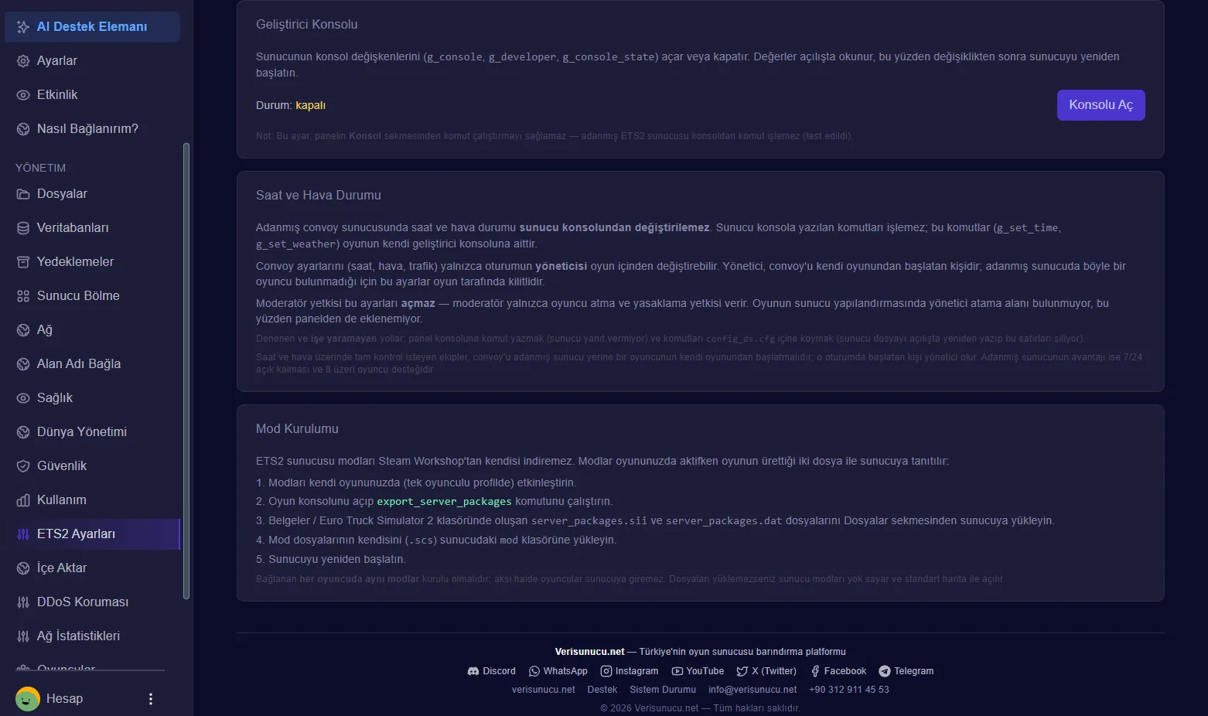This screenshot has height=716, width=1208.
Task: Click the WhatsApp icon in footer
Action: point(534,671)
